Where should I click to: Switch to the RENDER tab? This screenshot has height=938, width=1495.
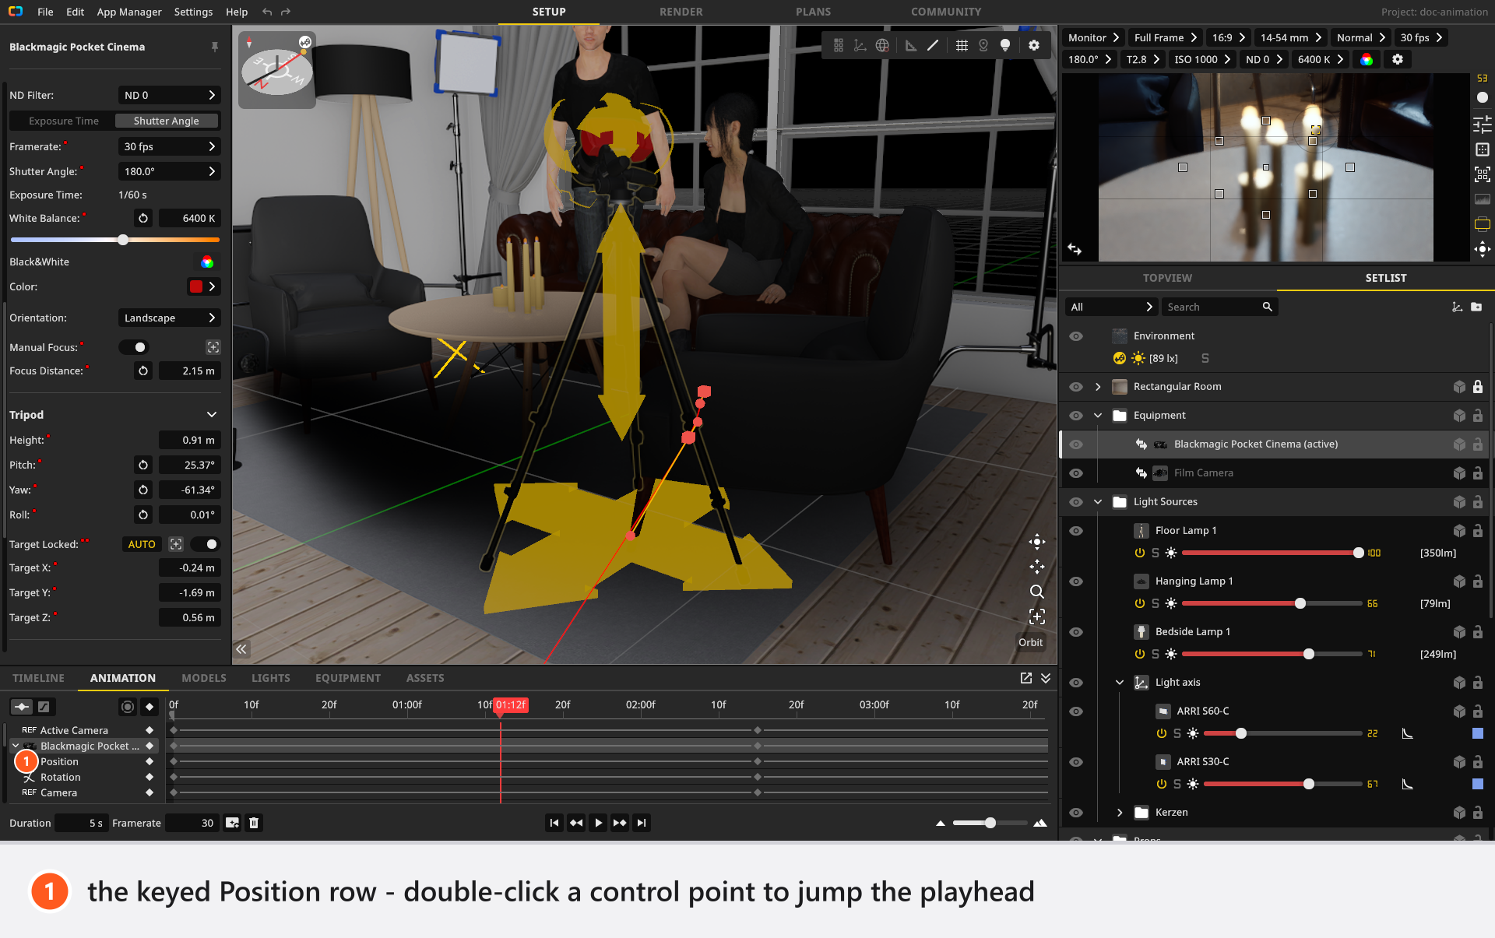coord(681,12)
